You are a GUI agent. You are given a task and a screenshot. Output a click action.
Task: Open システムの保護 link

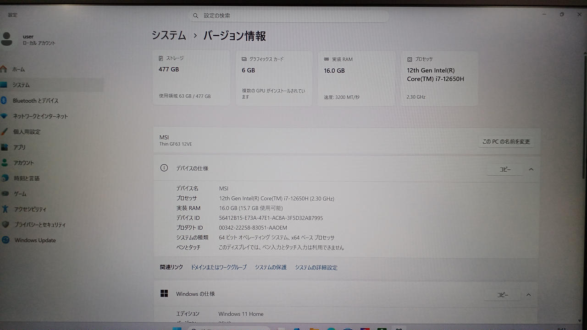point(271,267)
